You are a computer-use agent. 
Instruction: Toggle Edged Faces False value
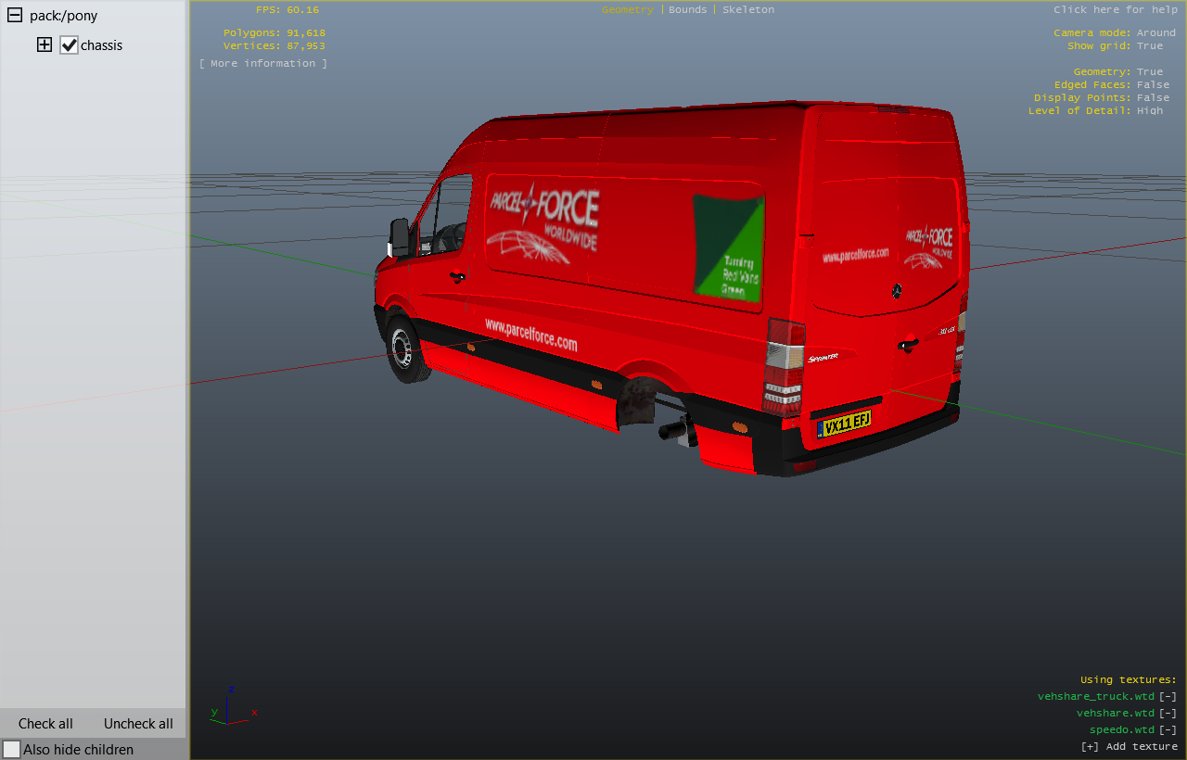pos(1153,84)
